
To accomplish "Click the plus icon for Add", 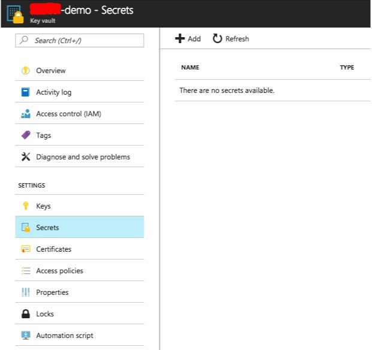I will (x=180, y=38).
